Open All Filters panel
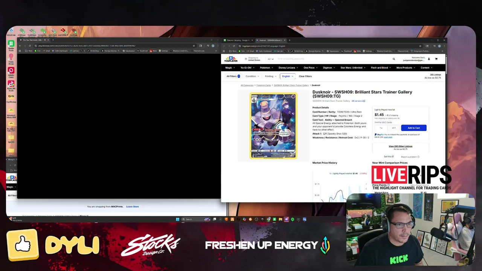 click(233, 76)
